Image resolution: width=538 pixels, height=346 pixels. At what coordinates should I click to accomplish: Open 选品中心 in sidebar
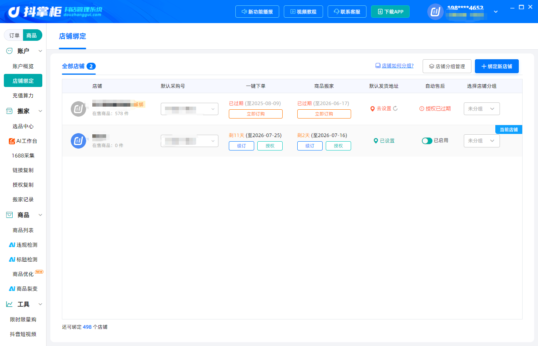pyautogui.click(x=23, y=126)
